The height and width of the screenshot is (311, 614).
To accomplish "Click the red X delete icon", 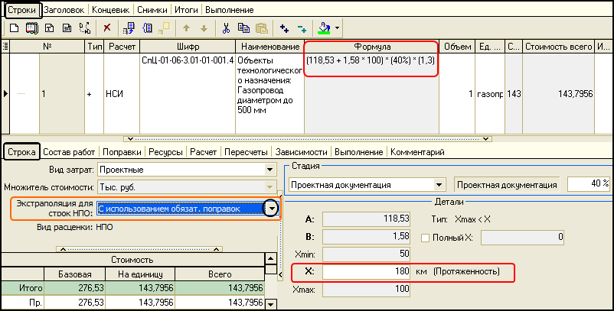I will click(106, 28).
